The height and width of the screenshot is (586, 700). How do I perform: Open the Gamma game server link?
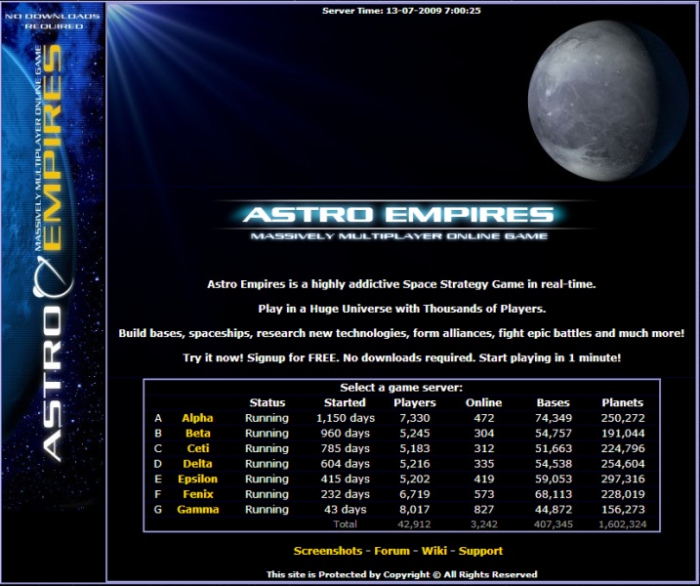click(198, 509)
